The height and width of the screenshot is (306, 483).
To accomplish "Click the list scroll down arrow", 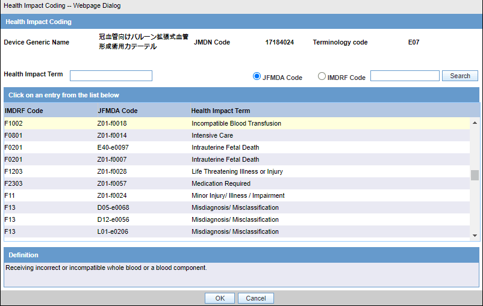I will pos(475,236).
